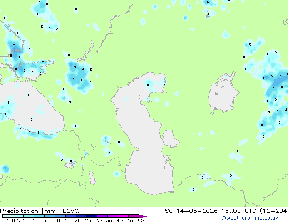
Task: Click the over-50 arrow tip of legend
Action: pos(144,216)
